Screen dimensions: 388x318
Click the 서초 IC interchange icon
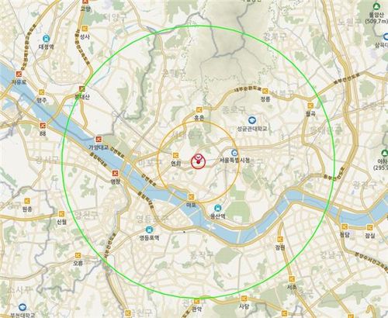pos(292,279)
